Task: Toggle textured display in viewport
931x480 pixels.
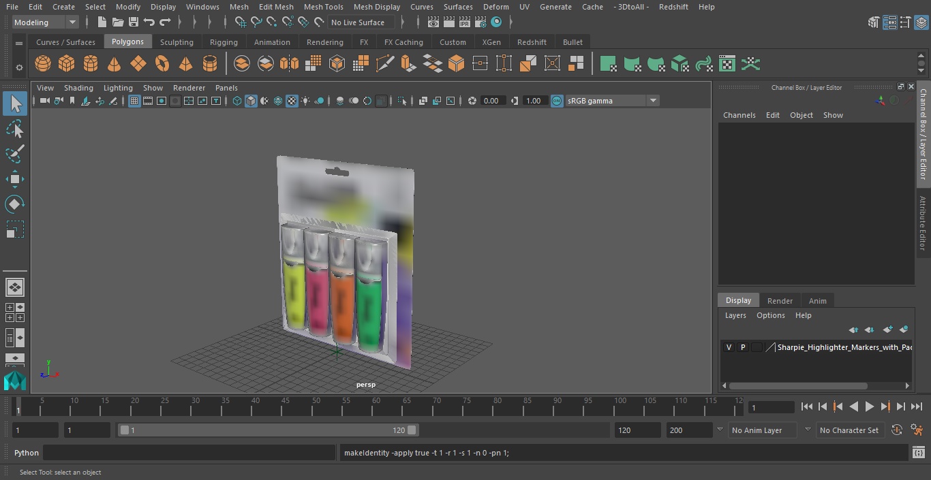Action: click(292, 101)
